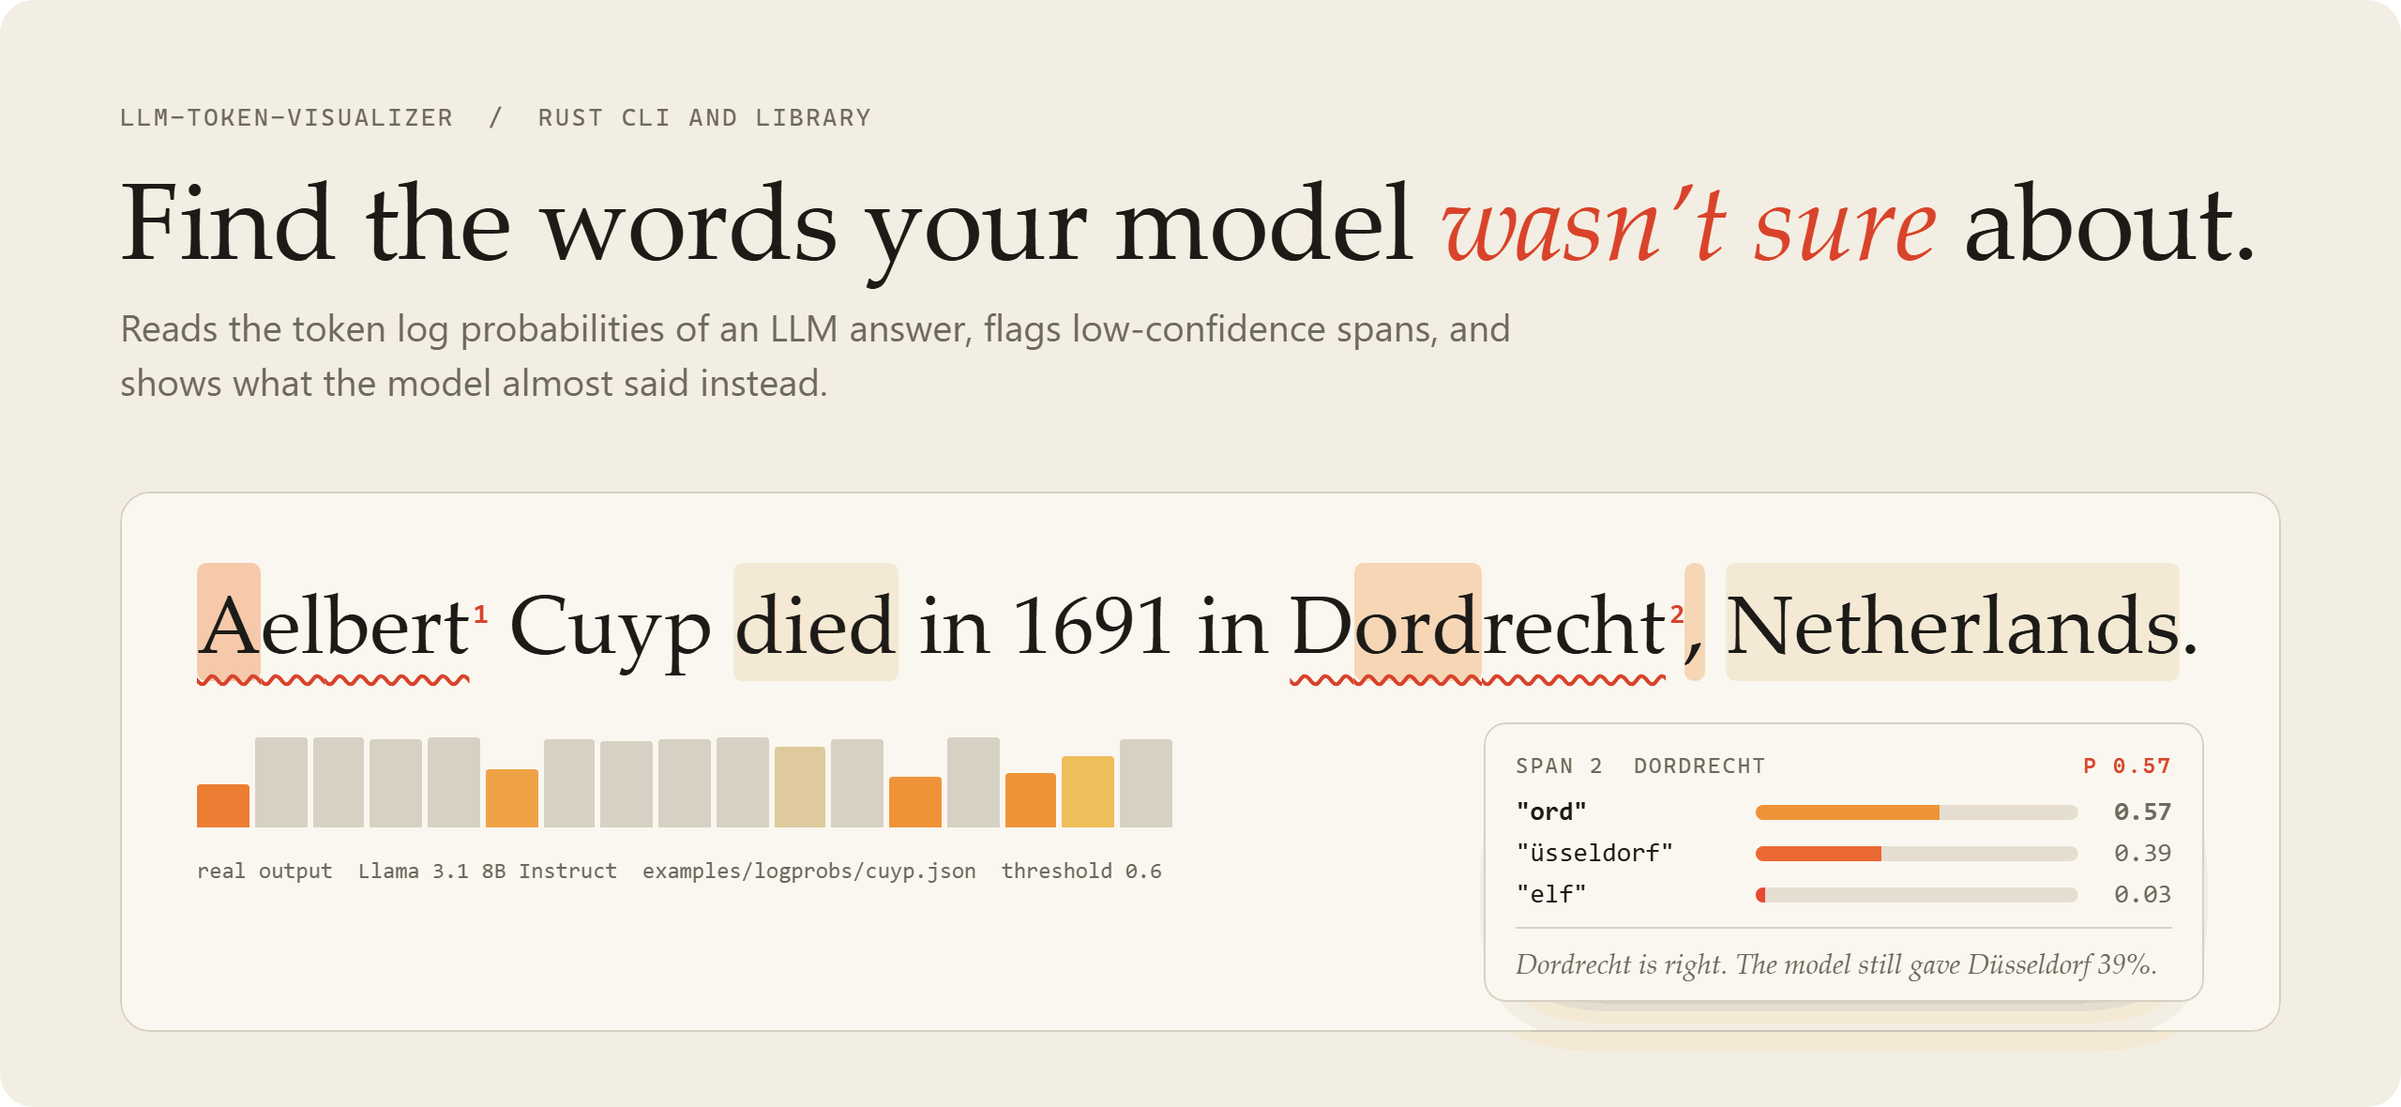This screenshot has width=2401, height=1107.
Task: Click the Llama 3.1 8B Instruct label
Action: (x=488, y=871)
